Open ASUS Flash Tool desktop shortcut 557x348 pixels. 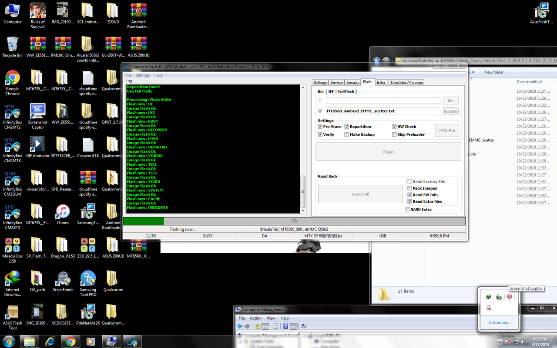pyautogui.click(x=13, y=317)
